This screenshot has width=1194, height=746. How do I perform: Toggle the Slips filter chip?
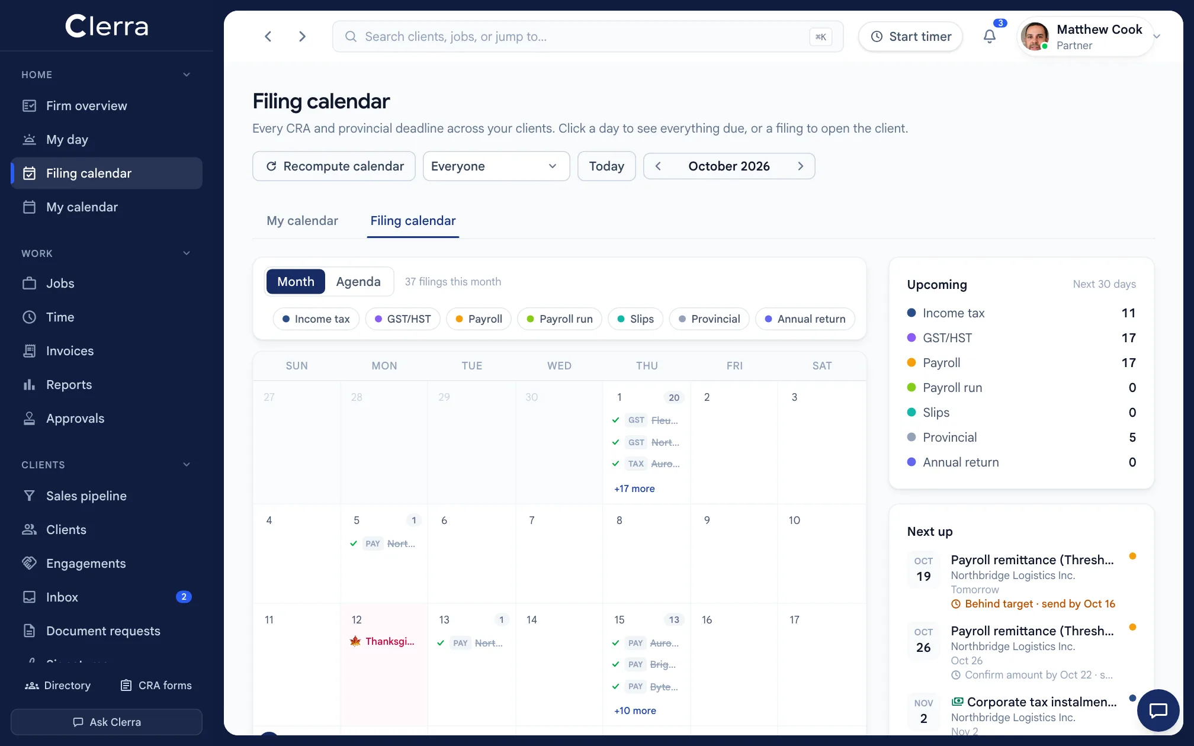point(635,319)
